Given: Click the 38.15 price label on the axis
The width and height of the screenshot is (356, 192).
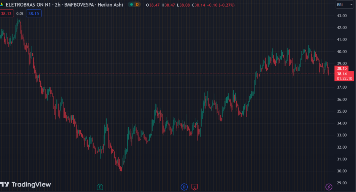Looking at the screenshot, I should point(341,68).
